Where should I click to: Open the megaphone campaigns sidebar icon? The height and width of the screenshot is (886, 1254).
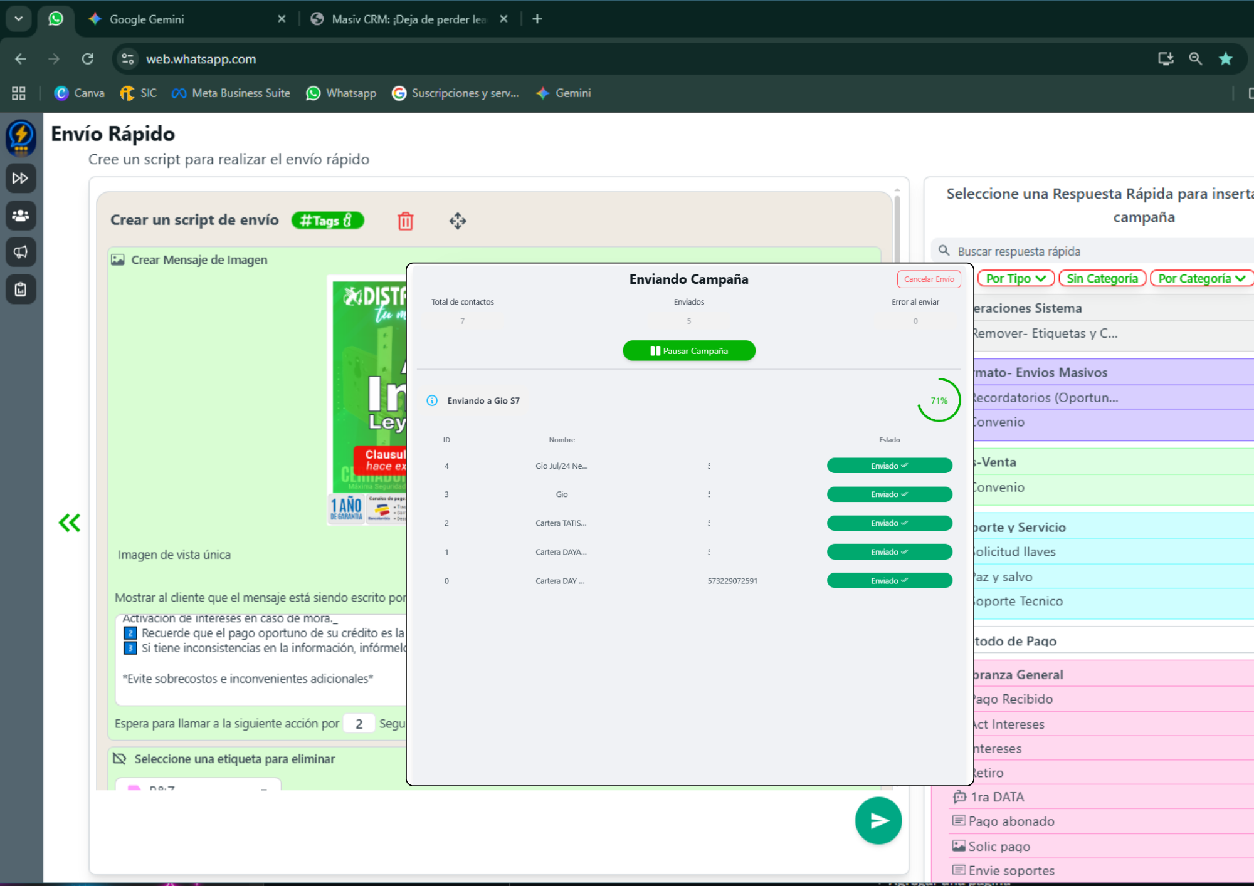(21, 253)
